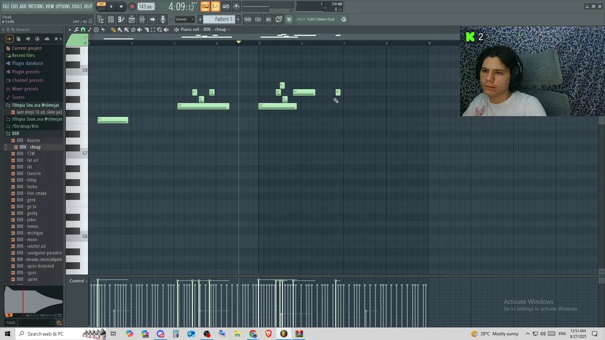Click the piano roll speaker playback icon
The height and width of the screenshot is (340, 605).
point(166,30)
